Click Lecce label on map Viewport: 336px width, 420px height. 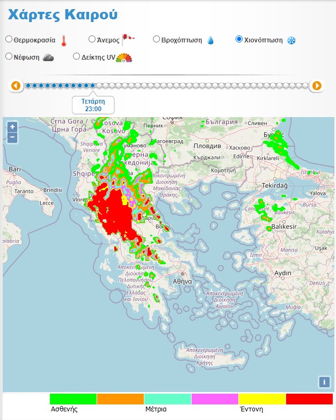[47, 203]
